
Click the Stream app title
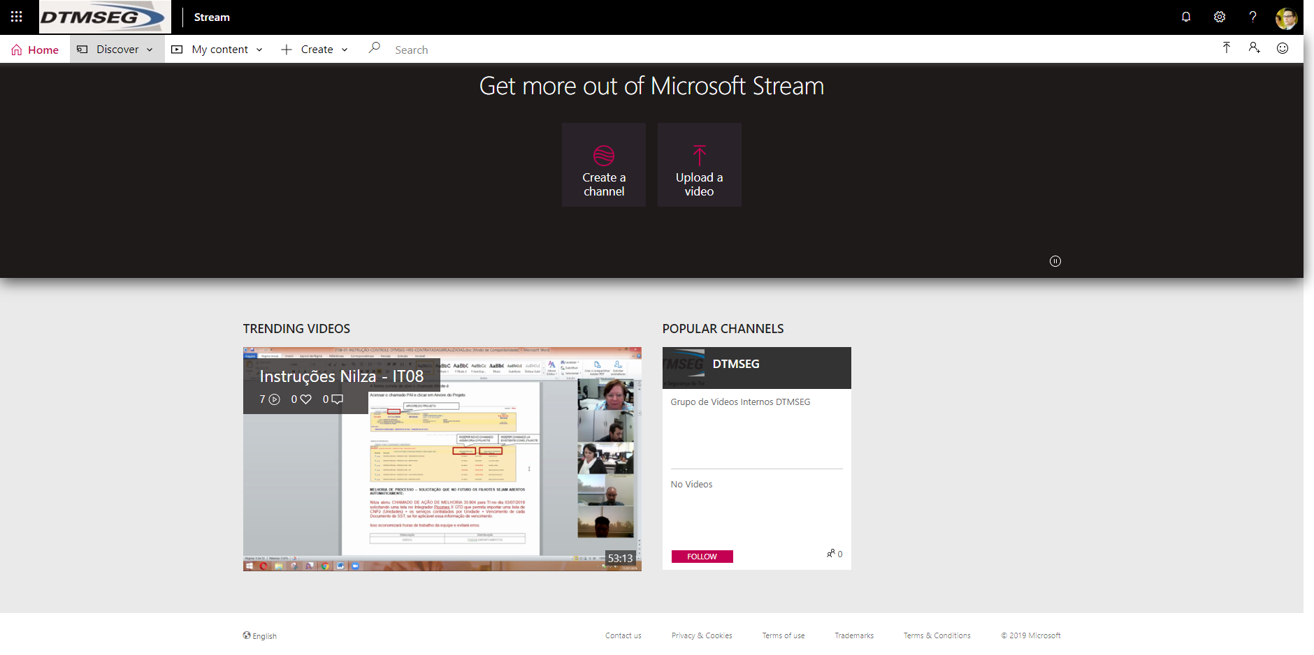pos(212,17)
